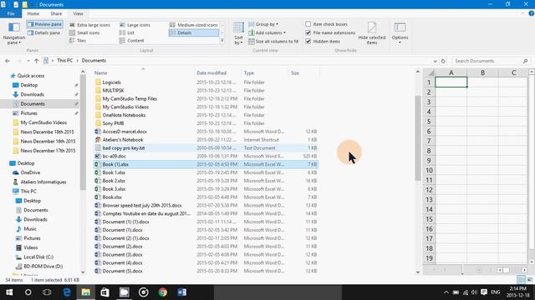Open Downloads under Quick access
The height and width of the screenshot is (300, 535).
32,94
